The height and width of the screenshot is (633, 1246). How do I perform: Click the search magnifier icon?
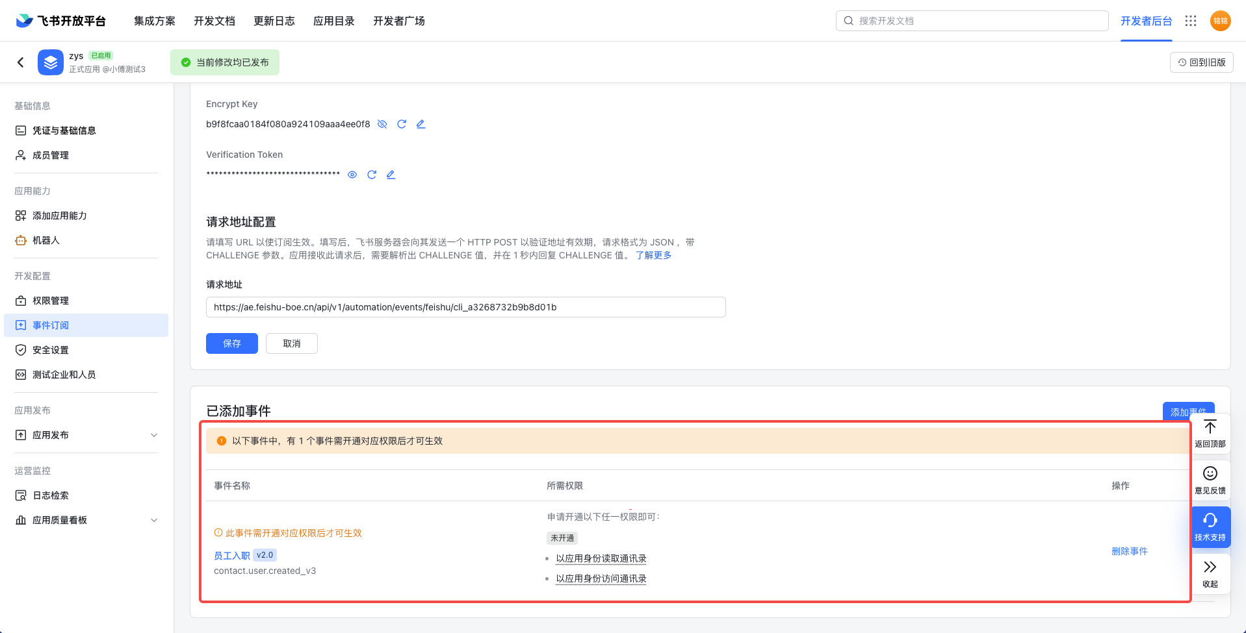[x=849, y=21]
